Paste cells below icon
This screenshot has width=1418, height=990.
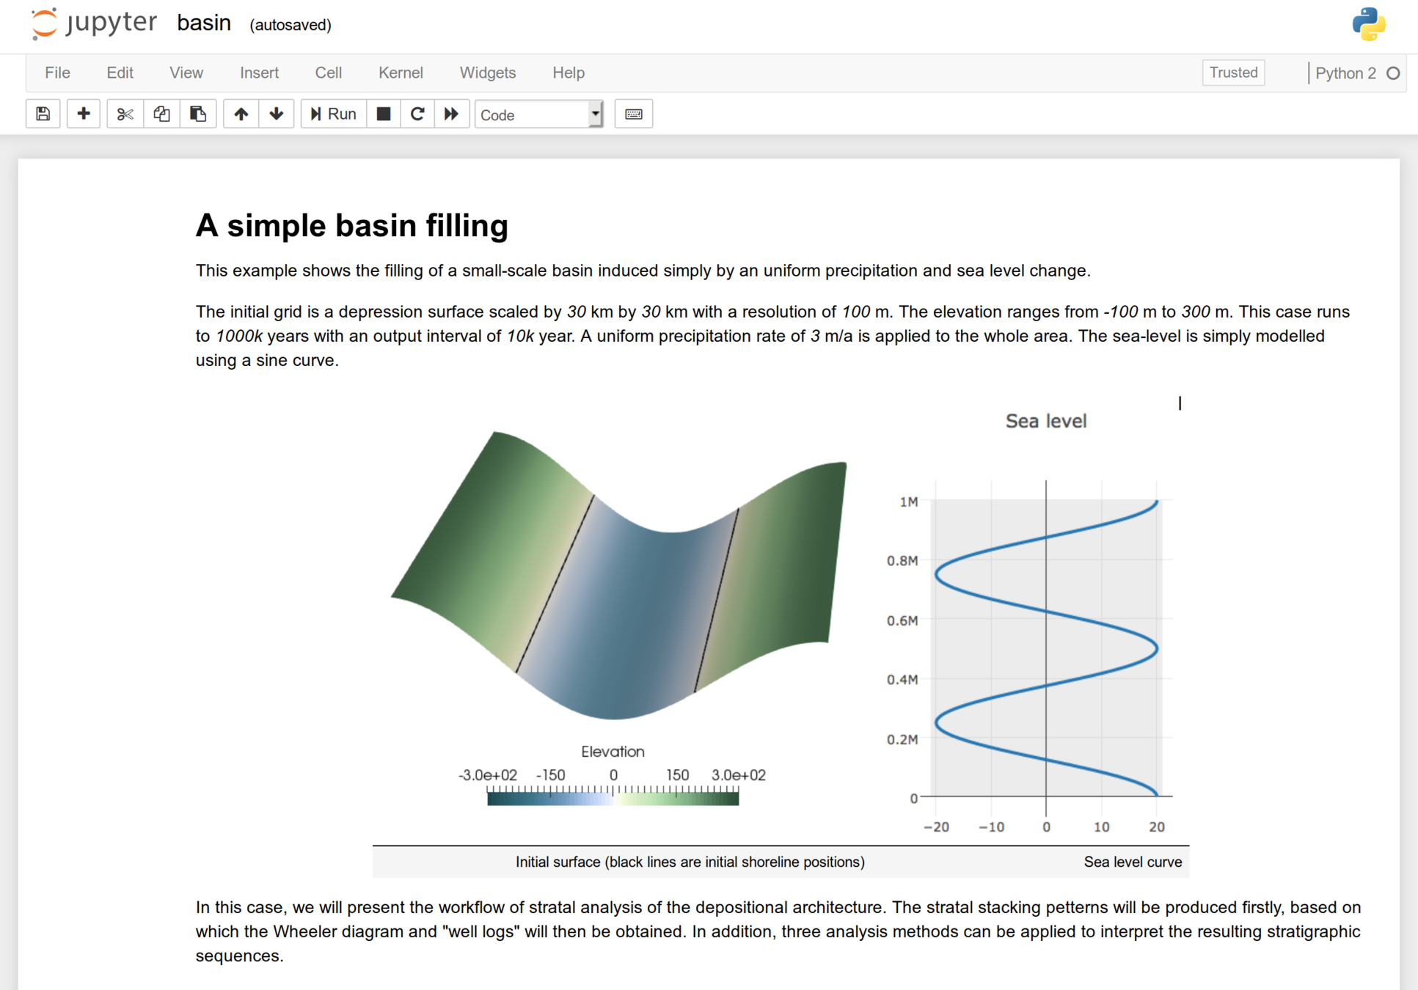pos(197,114)
